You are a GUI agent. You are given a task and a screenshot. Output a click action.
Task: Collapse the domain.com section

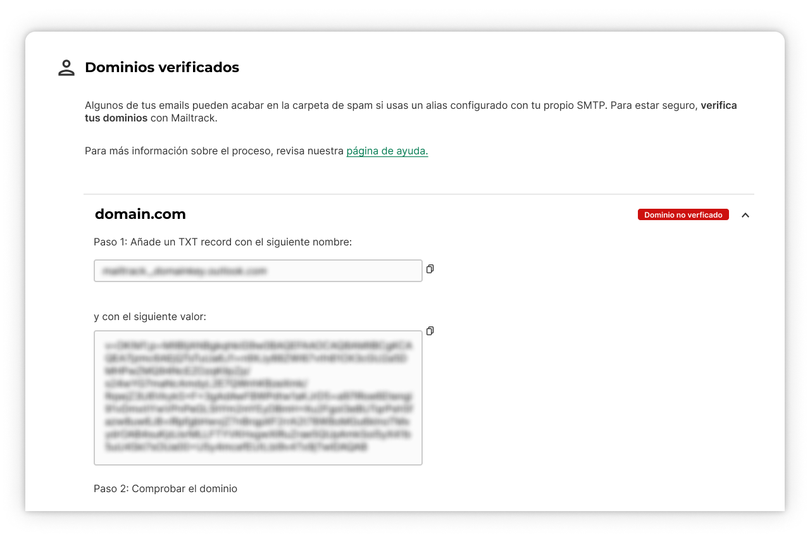745,215
